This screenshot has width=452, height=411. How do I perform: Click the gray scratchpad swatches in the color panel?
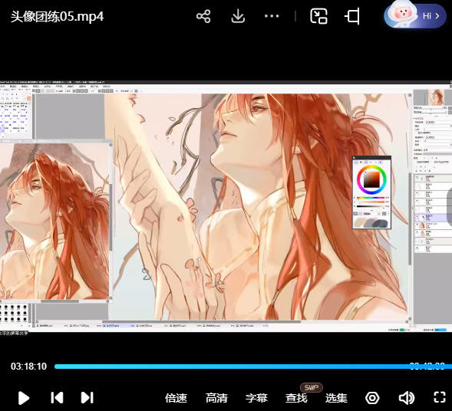pyautogui.click(x=372, y=223)
